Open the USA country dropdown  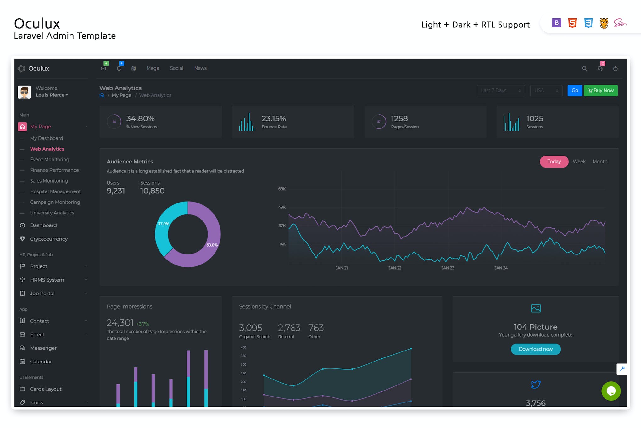coord(546,91)
